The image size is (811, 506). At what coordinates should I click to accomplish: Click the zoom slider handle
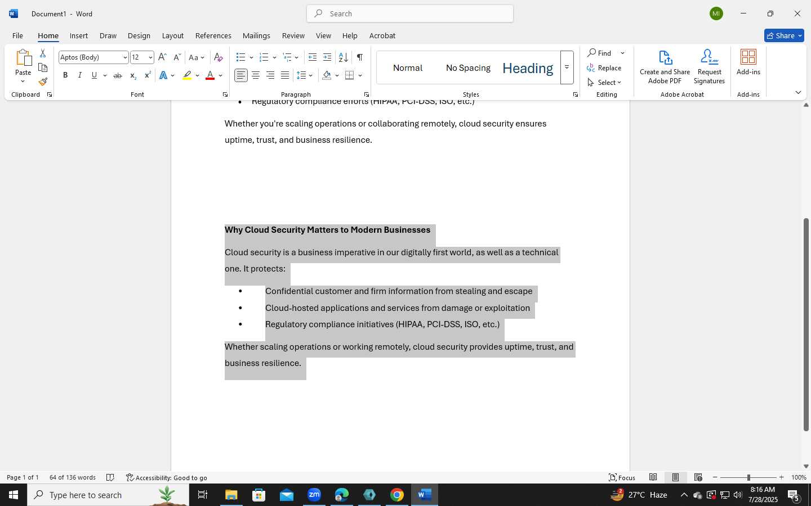748,477
